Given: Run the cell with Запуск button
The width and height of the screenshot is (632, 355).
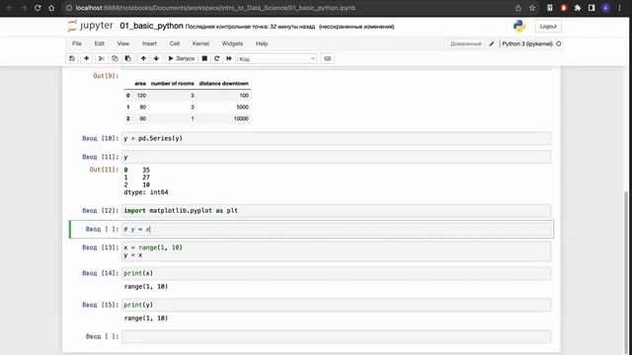Looking at the screenshot, I should point(182,59).
